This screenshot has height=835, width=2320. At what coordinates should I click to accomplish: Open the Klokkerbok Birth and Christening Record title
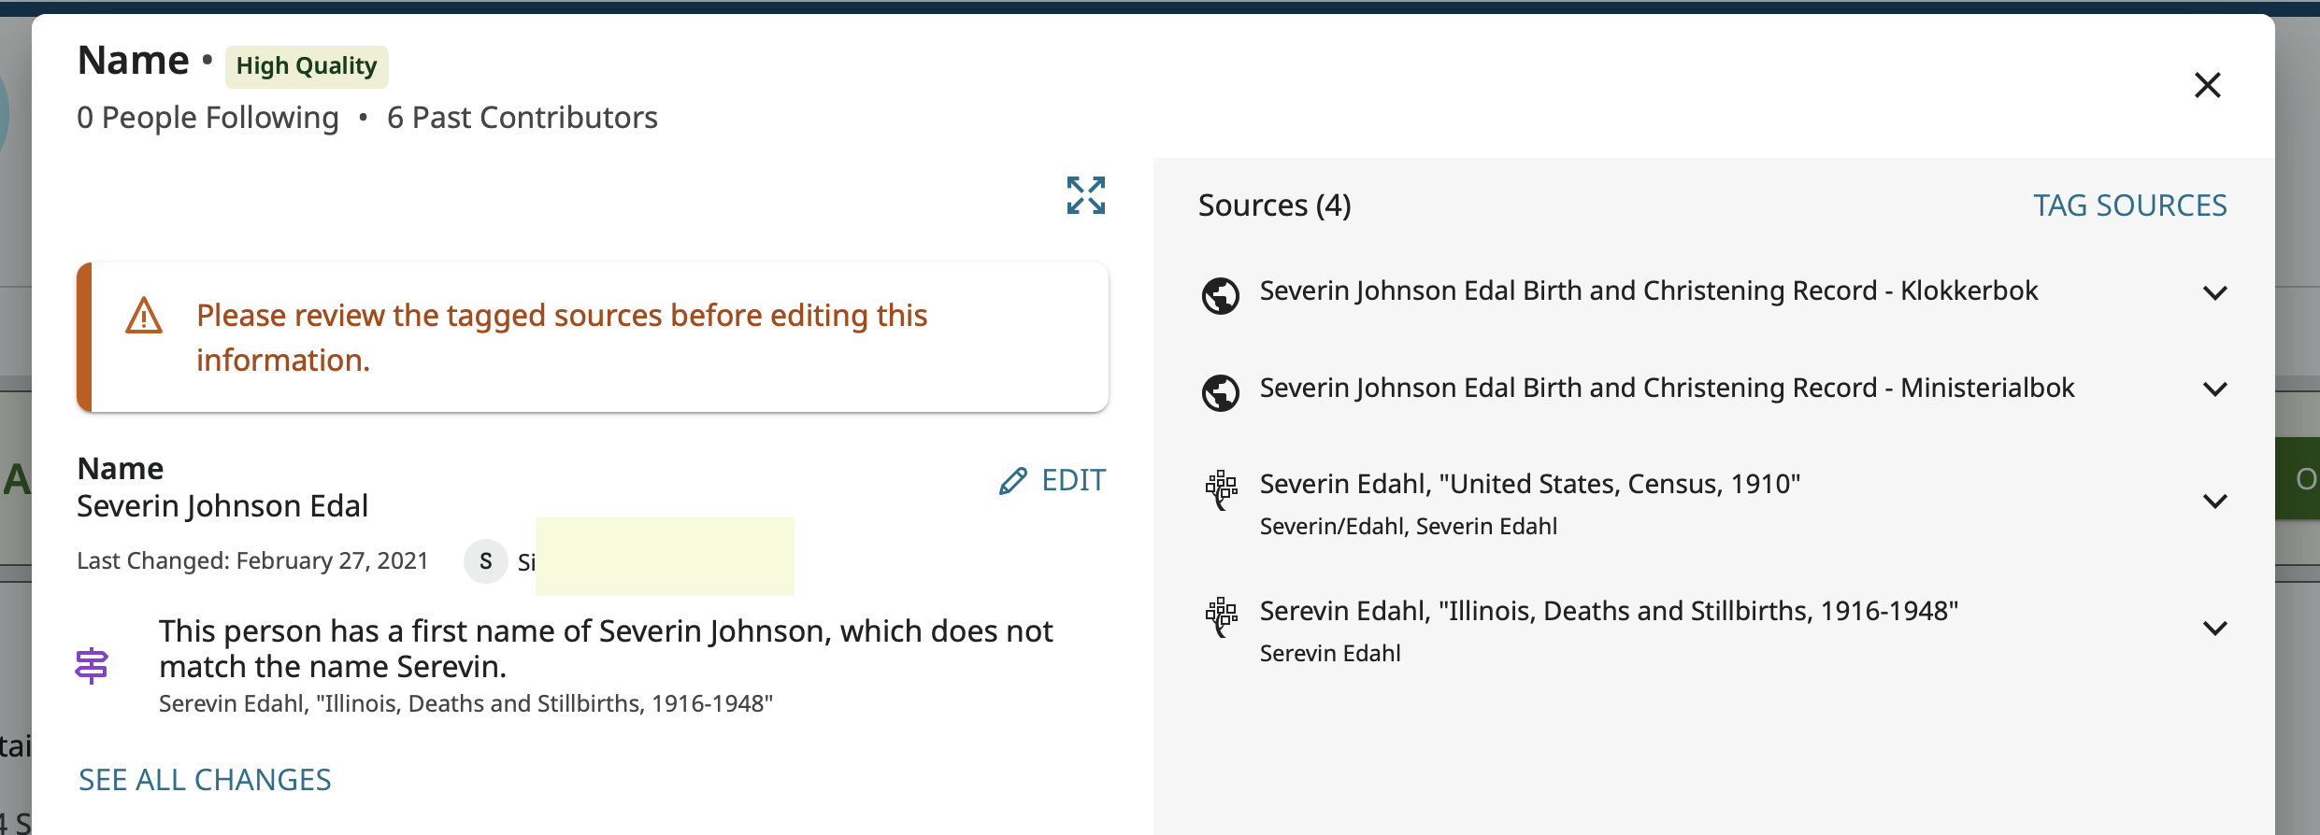[1648, 290]
